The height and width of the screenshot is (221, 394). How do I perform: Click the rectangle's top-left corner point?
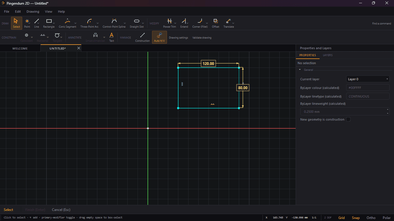[178, 68]
